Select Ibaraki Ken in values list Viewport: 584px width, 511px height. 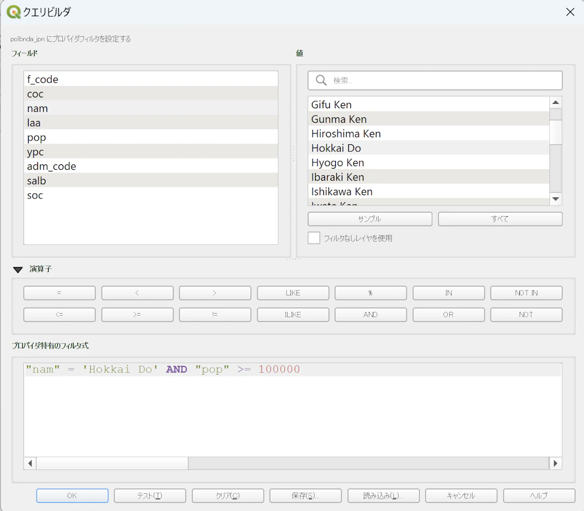tap(429, 177)
